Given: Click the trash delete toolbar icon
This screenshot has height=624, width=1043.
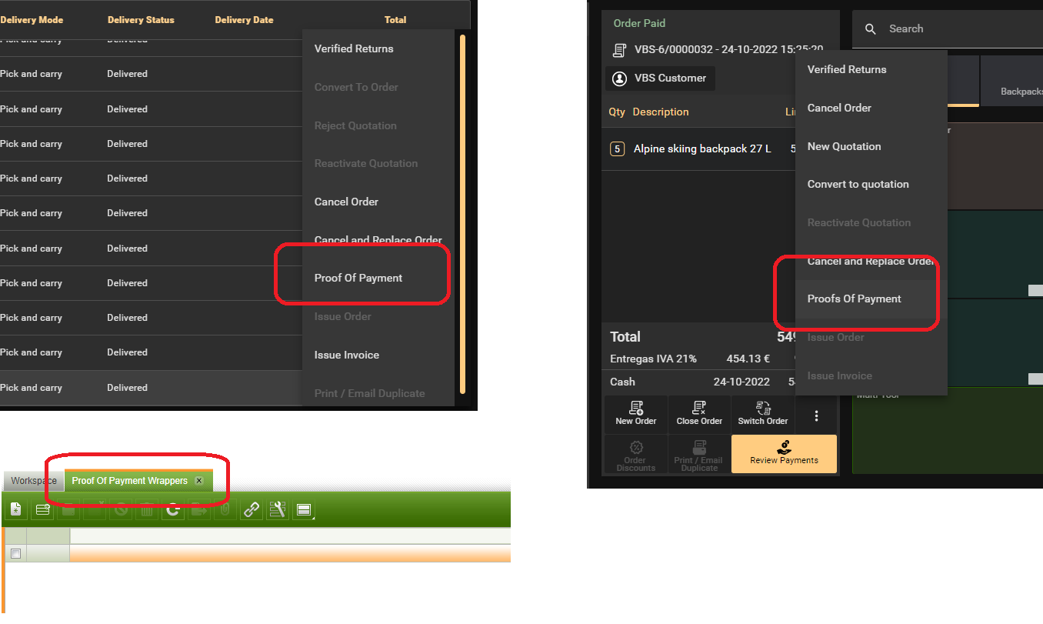Looking at the screenshot, I should (147, 509).
